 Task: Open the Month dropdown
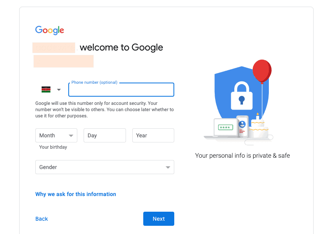coord(56,135)
